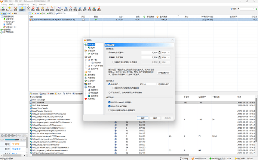Click the Community (社区) toolbar icon
This screenshot has height=160, width=258.
click(x=94, y=9)
